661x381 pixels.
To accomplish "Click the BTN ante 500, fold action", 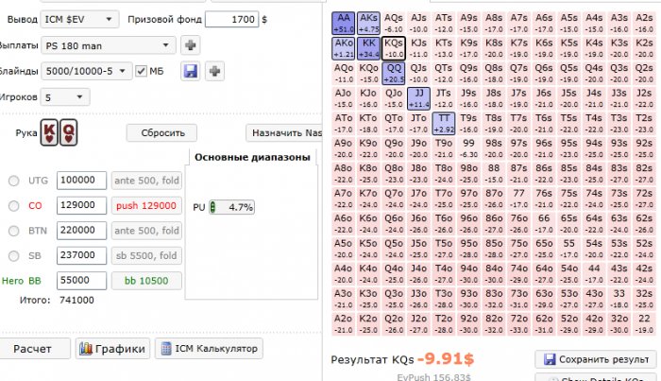I will click(146, 231).
